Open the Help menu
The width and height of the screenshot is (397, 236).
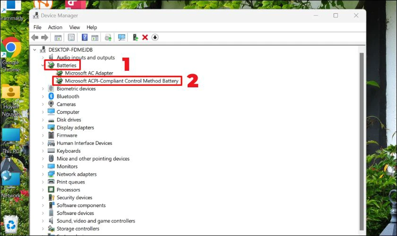[92, 27]
